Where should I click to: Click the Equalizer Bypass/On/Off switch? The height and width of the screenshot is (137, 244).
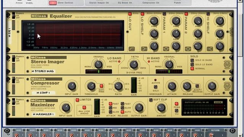[14, 16]
